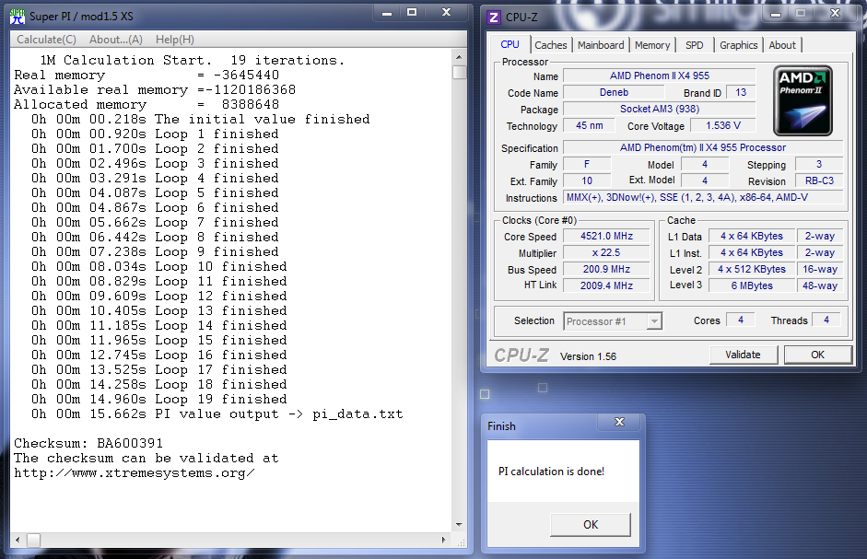Click the vertical scrollbar up arrow in Super PI
Viewport: 867px width, 559px height.
(459, 57)
